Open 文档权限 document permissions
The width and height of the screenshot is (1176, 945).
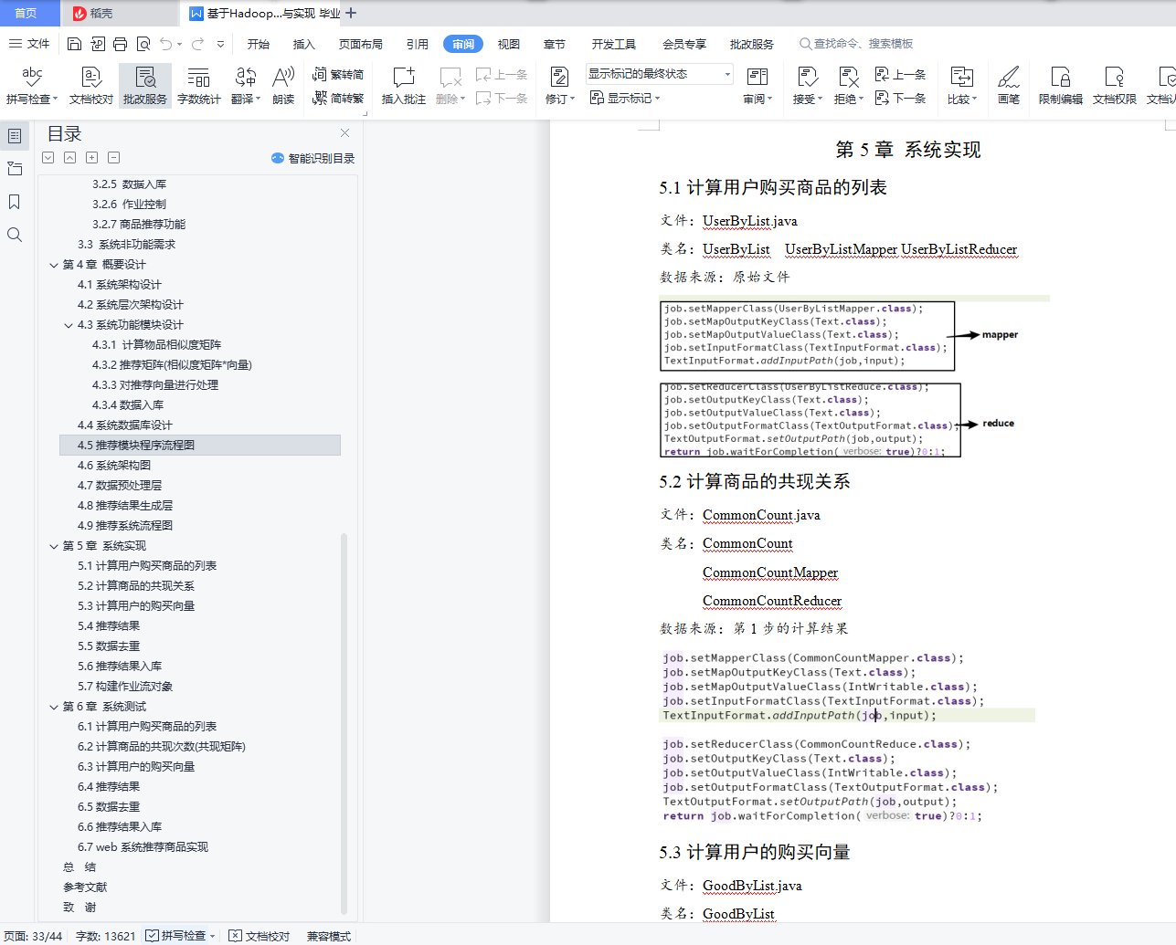1115,85
